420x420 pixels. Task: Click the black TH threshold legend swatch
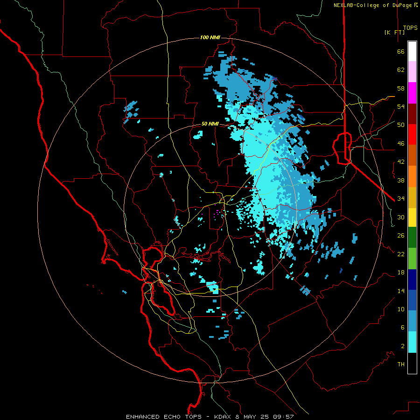(x=412, y=363)
